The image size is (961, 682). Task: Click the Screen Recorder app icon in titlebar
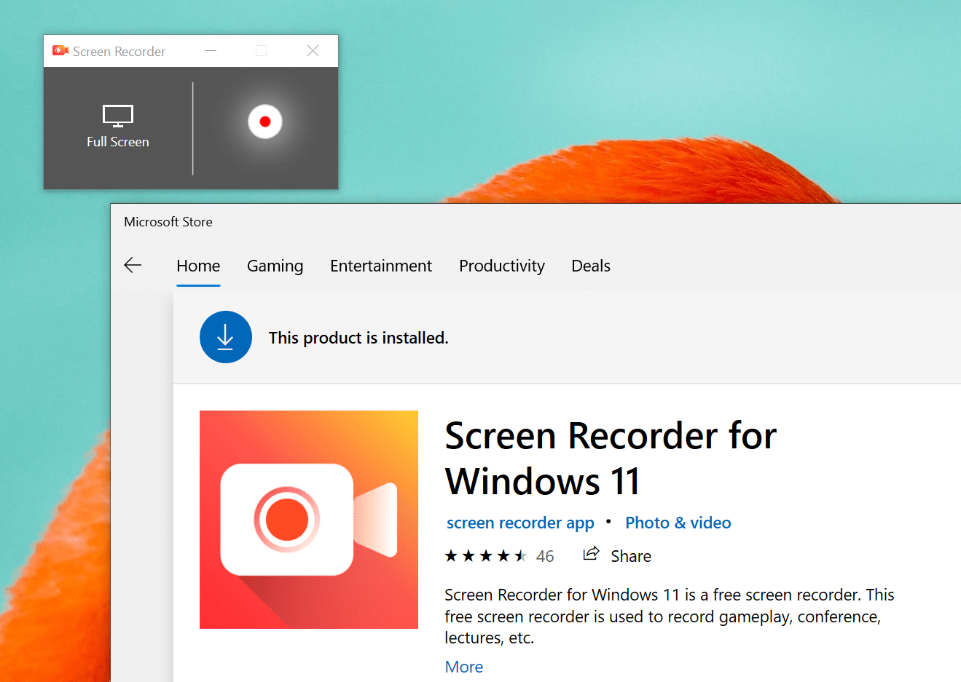pyautogui.click(x=60, y=50)
